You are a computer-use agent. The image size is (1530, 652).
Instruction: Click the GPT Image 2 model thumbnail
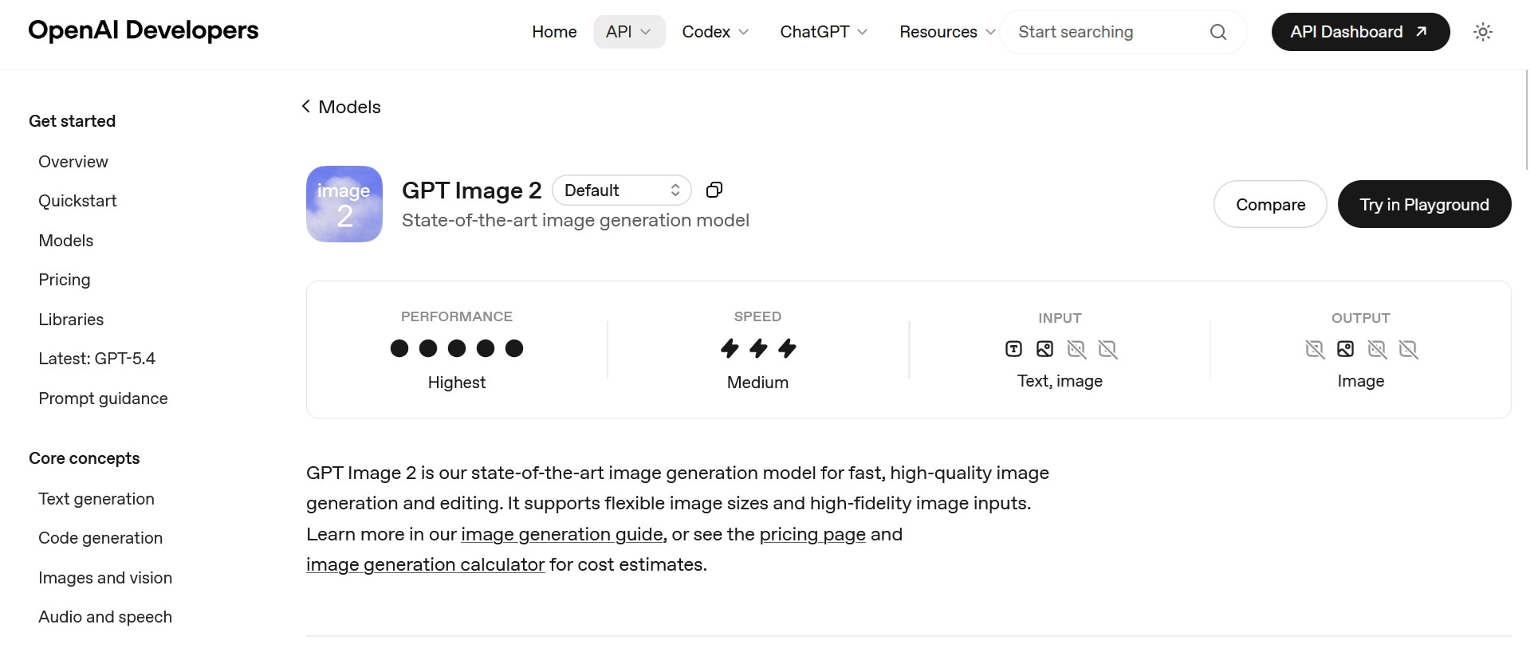pyautogui.click(x=344, y=204)
